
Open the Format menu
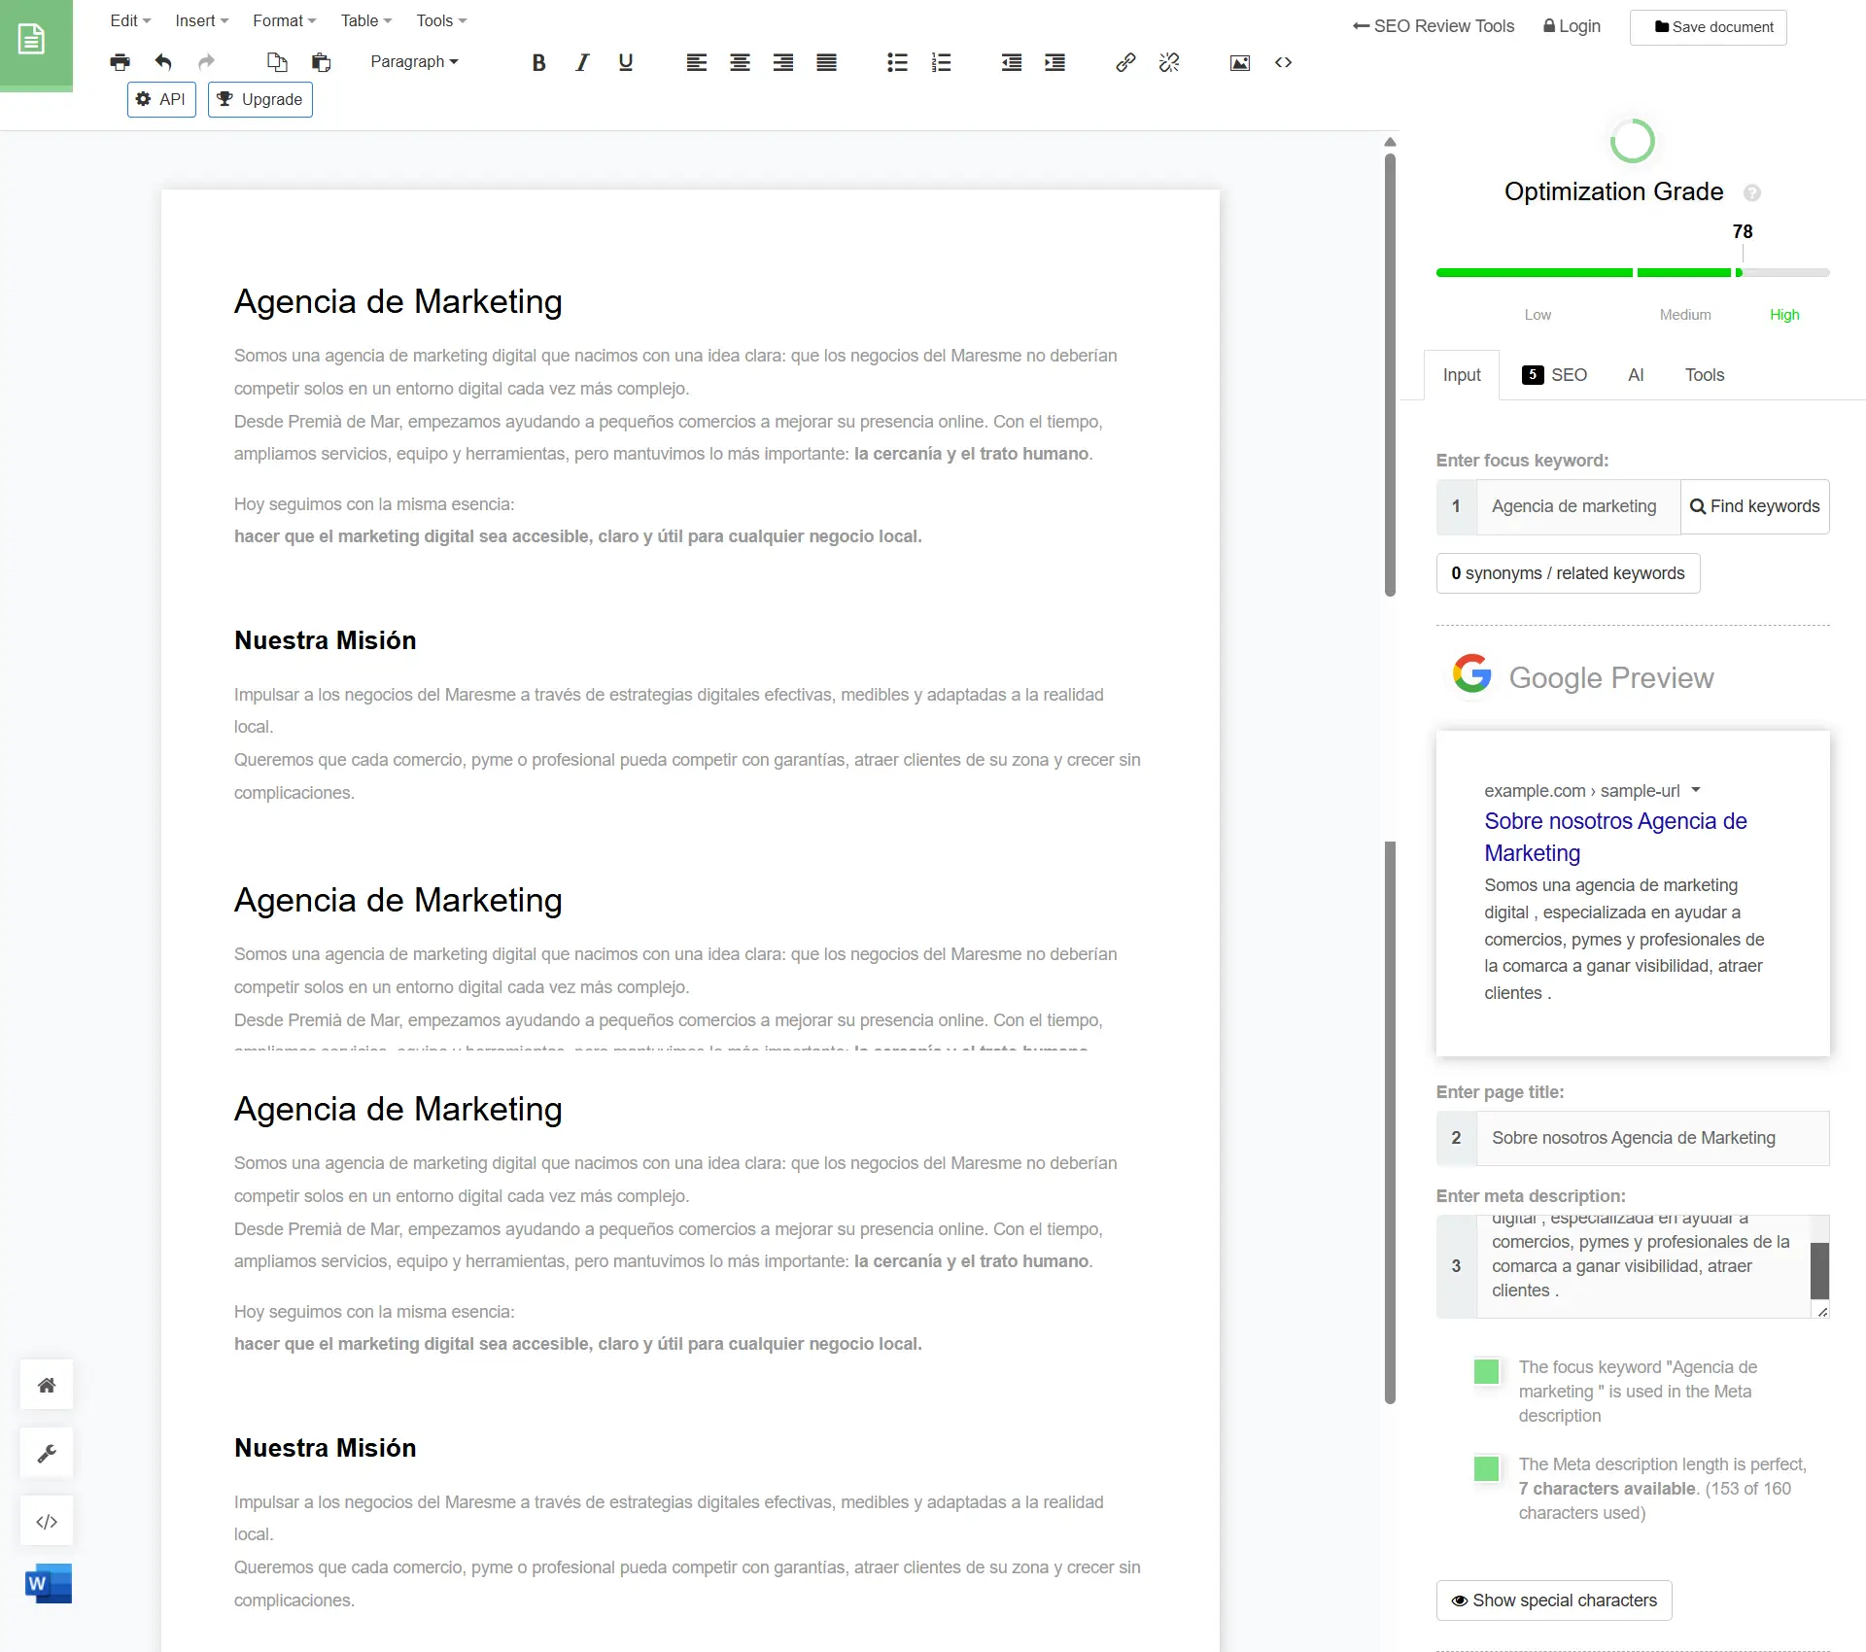point(284,20)
